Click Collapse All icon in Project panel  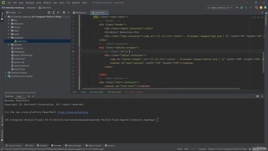(58, 13)
